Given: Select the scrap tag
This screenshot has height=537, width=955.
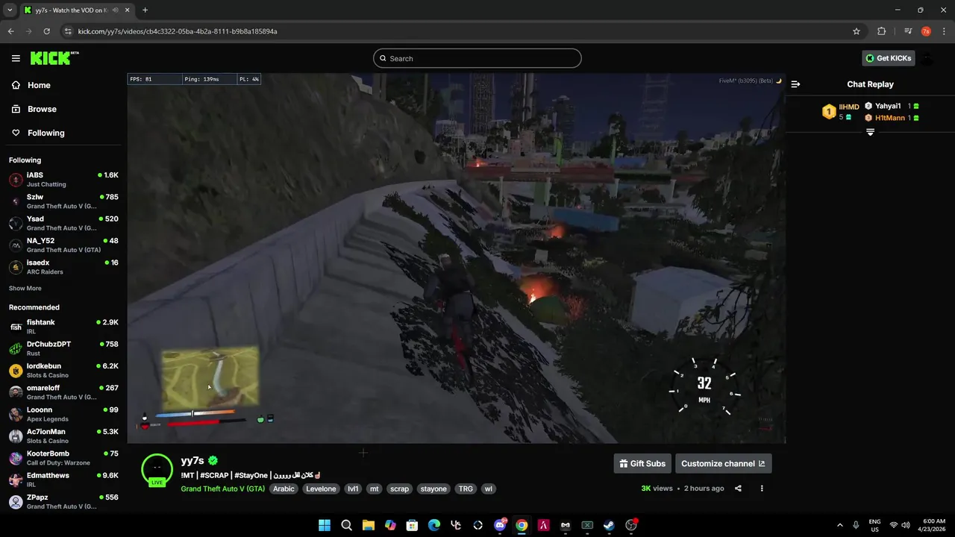Looking at the screenshot, I should tap(400, 489).
